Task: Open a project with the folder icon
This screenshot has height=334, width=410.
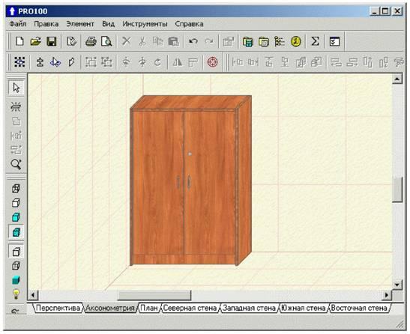Action: click(x=35, y=41)
